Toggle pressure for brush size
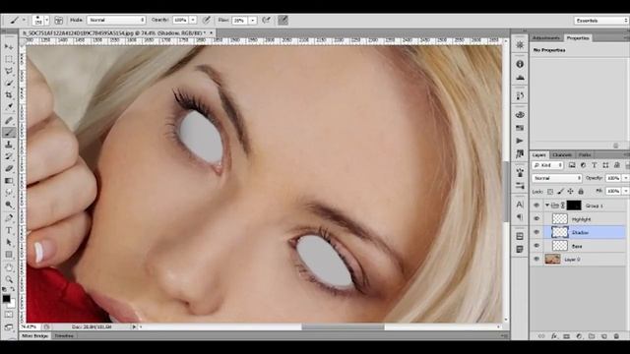The image size is (630, 354). tap(283, 20)
